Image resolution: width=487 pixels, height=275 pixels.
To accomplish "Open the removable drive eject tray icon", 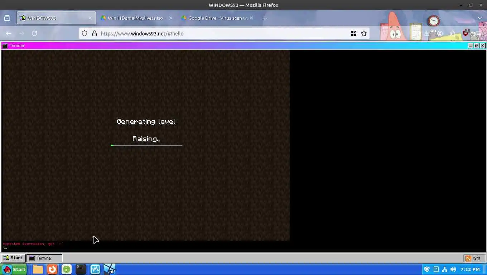I will click(436, 269).
